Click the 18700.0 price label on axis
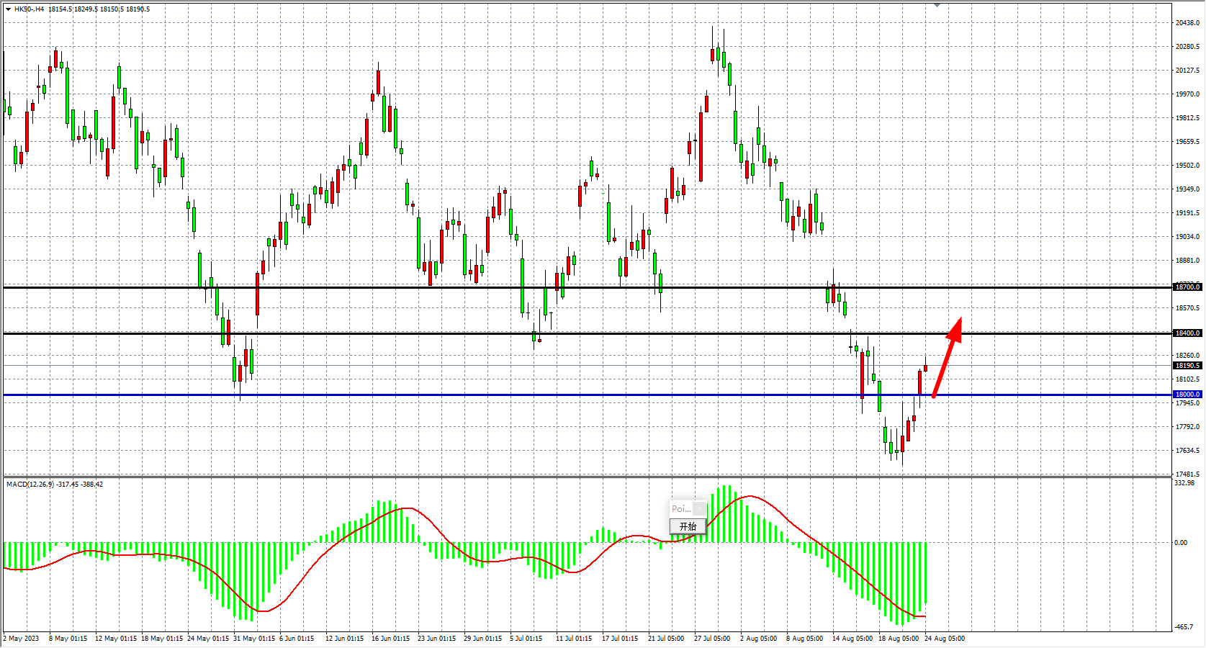Image resolution: width=1206 pixels, height=648 pixels. coord(1187,287)
